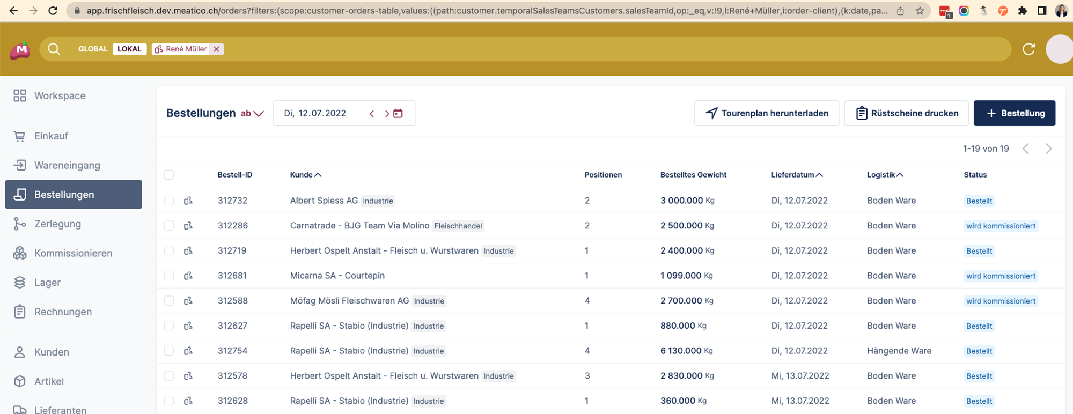This screenshot has width=1073, height=414.
Task: Click team icon on order 312732
Action: (x=188, y=201)
